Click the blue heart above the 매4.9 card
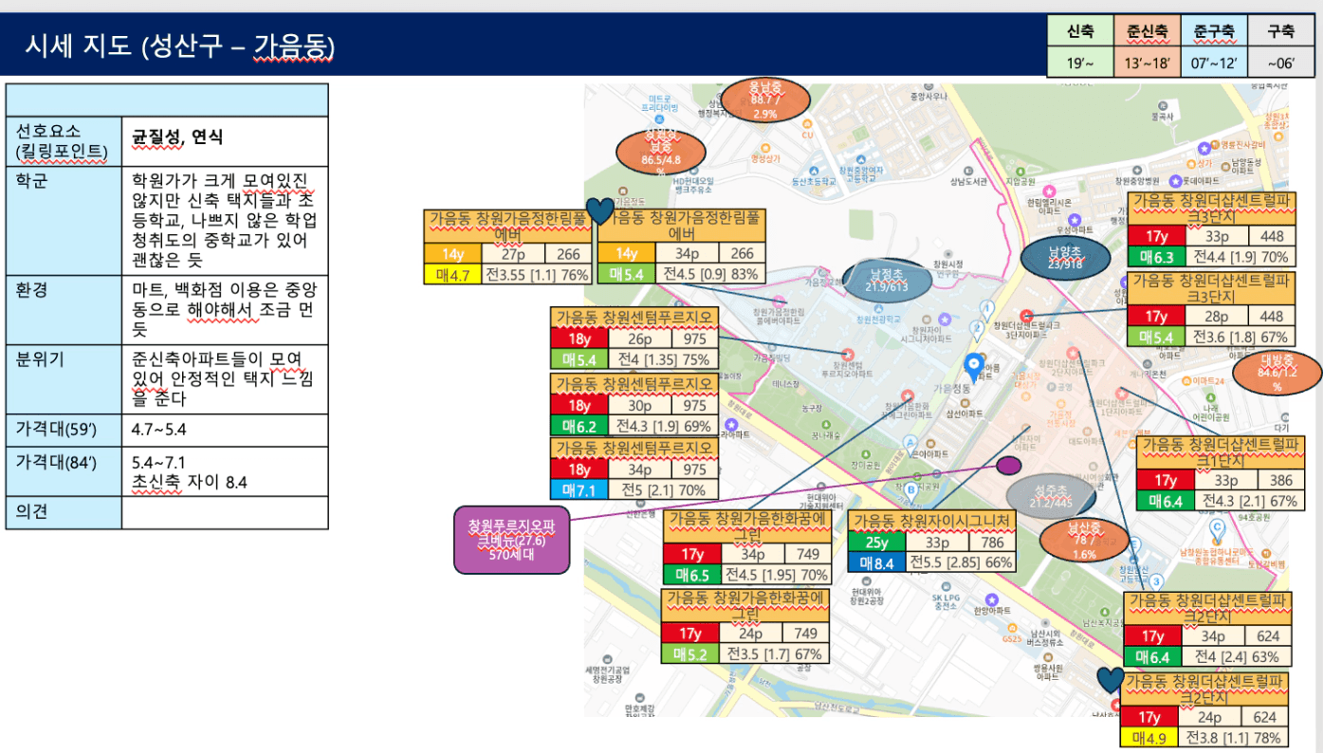 coord(1110,679)
